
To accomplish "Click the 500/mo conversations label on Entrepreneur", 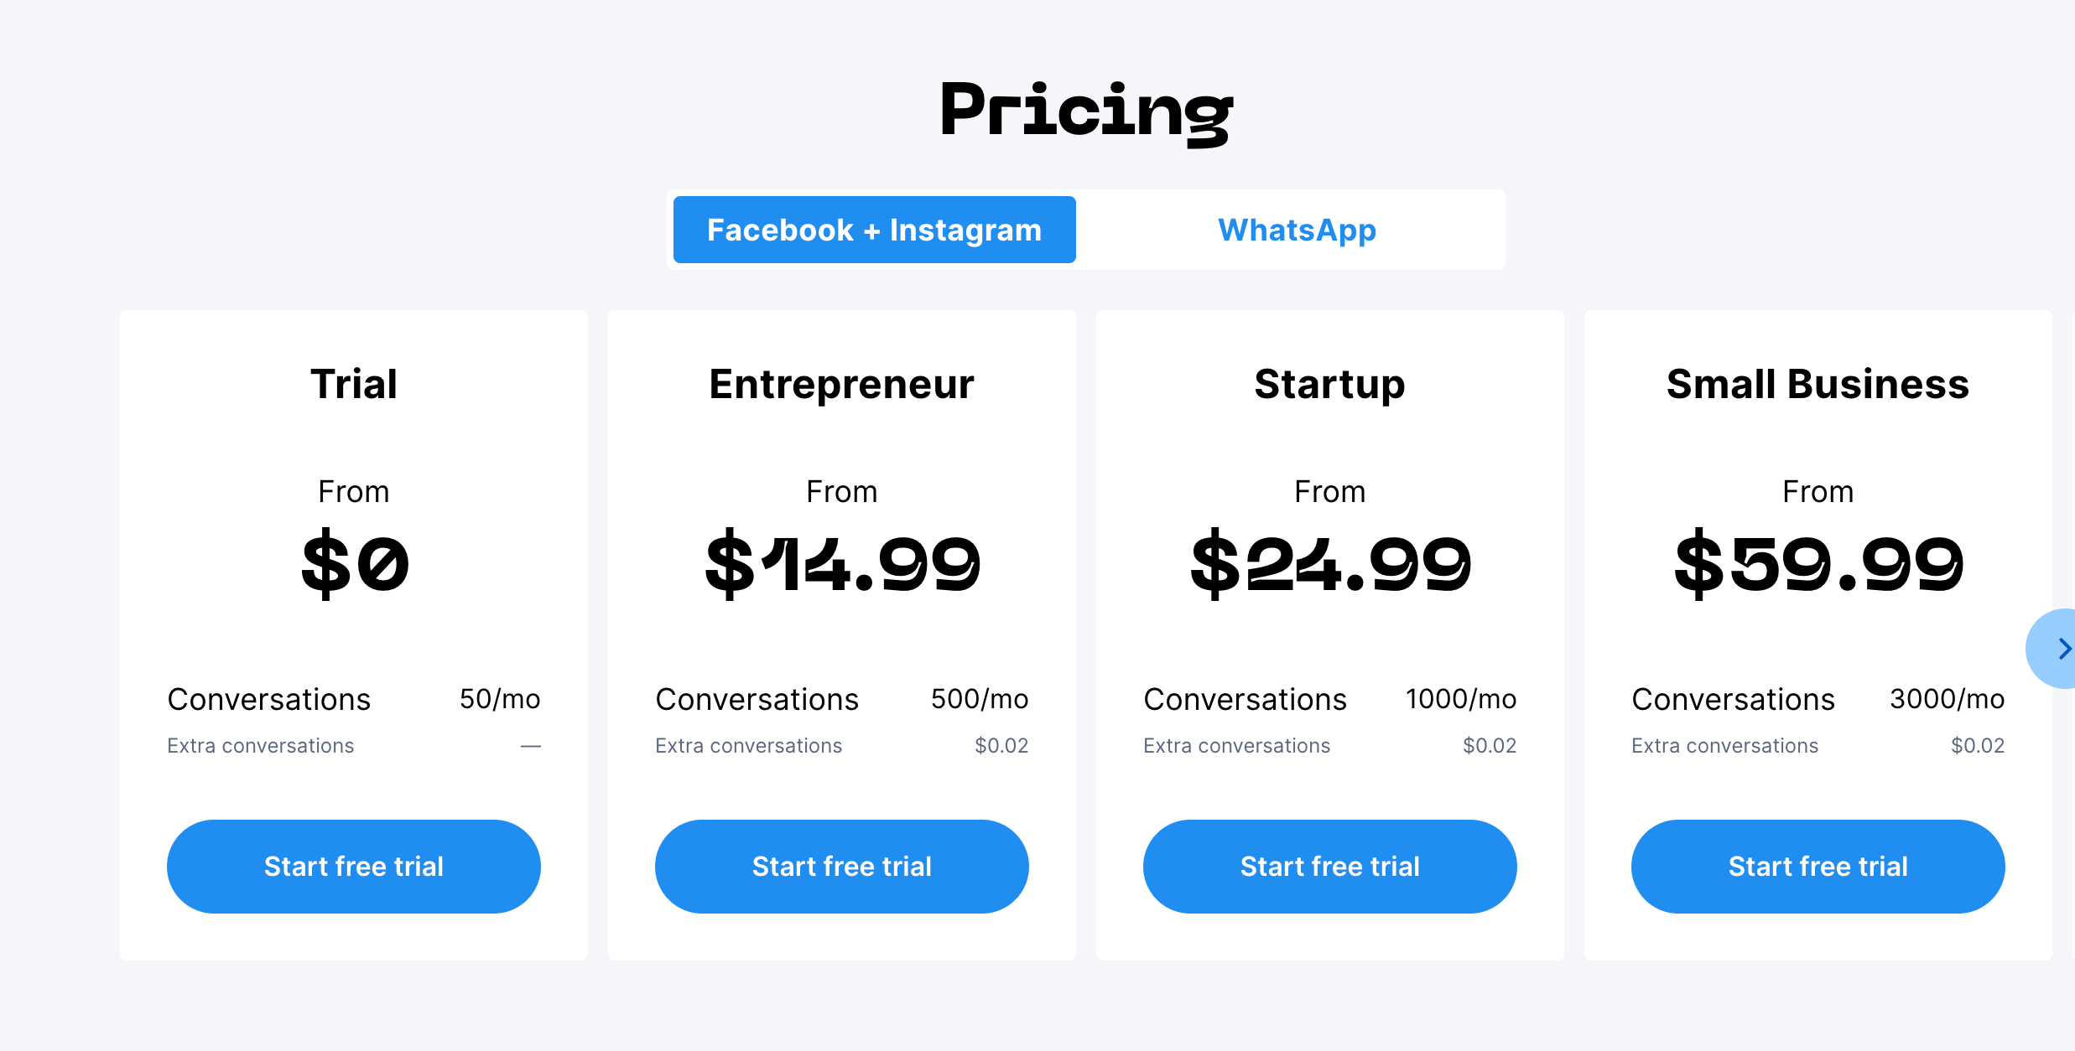I will [x=979, y=698].
